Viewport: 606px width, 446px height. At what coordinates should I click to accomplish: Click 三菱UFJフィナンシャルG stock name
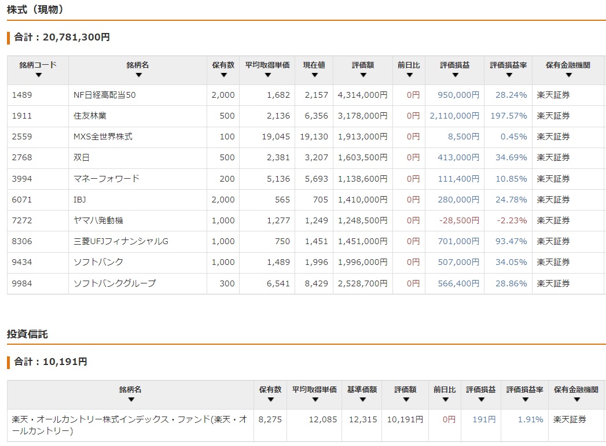(121, 241)
